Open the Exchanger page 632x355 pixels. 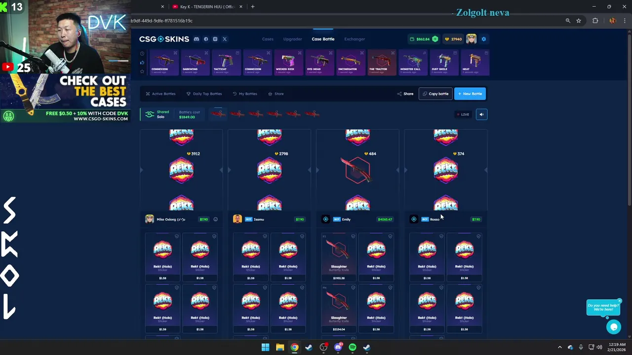pyautogui.click(x=355, y=39)
